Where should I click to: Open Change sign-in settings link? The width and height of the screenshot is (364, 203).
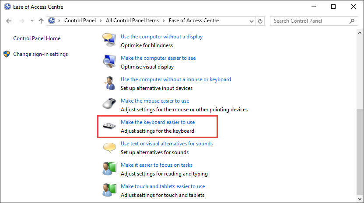click(40, 54)
